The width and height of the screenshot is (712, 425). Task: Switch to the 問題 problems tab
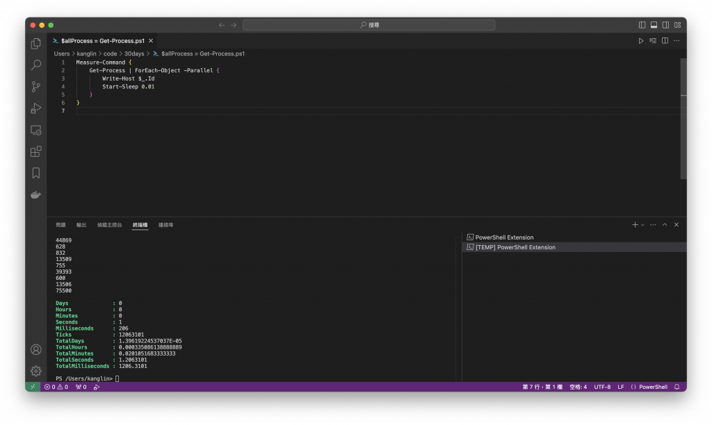pyautogui.click(x=61, y=225)
